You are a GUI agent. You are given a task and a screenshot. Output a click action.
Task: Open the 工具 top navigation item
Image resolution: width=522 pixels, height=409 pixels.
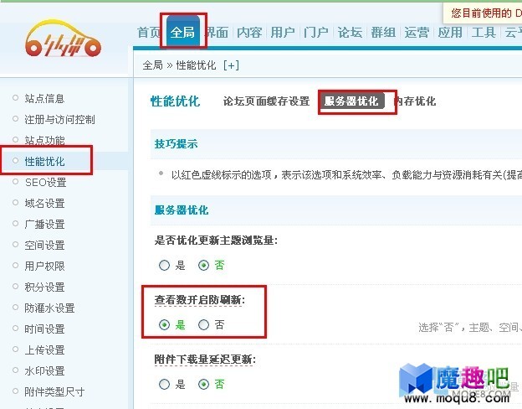(x=484, y=33)
